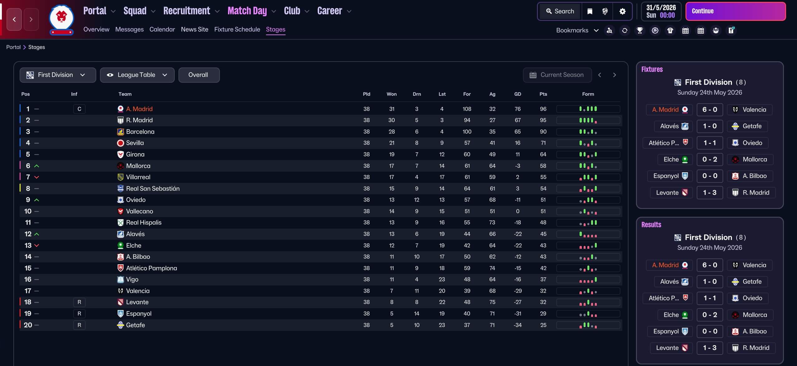Open the Barcelona team link in table
The image size is (797, 366).
(140, 132)
